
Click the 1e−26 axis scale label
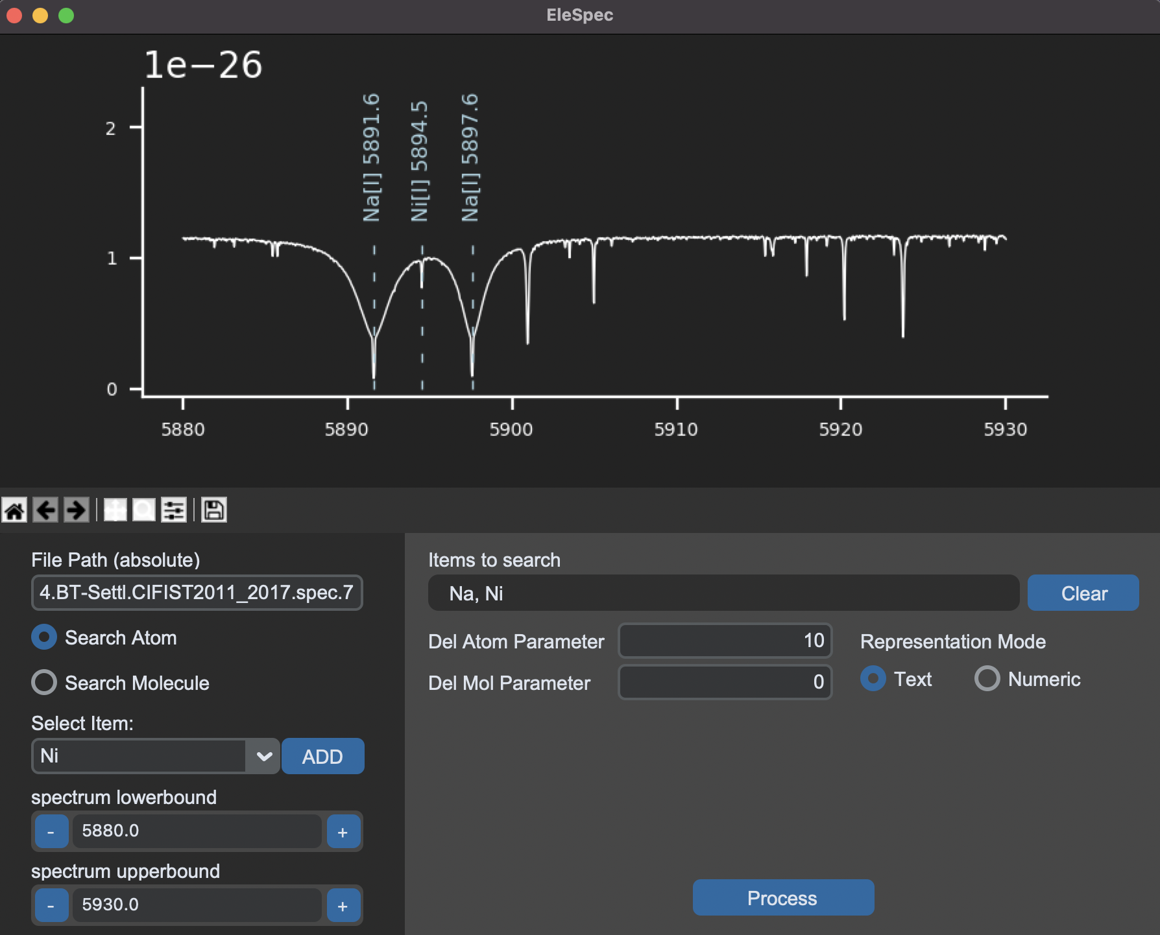pos(203,65)
